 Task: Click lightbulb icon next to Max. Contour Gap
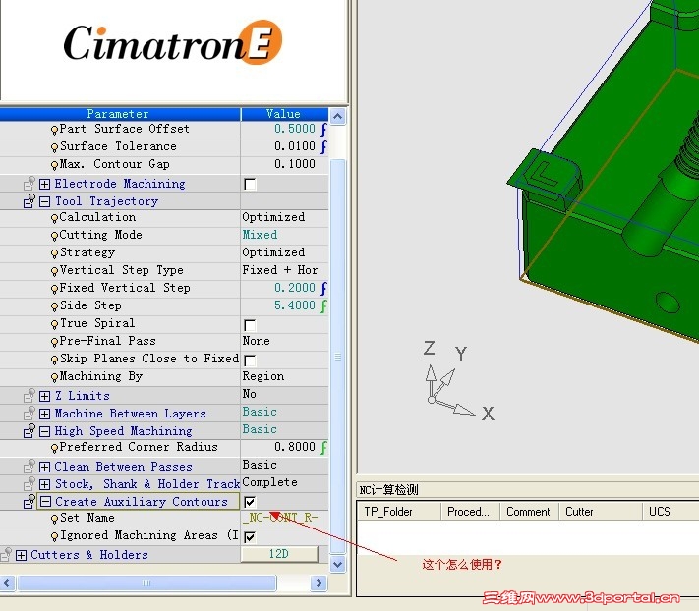pyautogui.click(x=54, y=165)
